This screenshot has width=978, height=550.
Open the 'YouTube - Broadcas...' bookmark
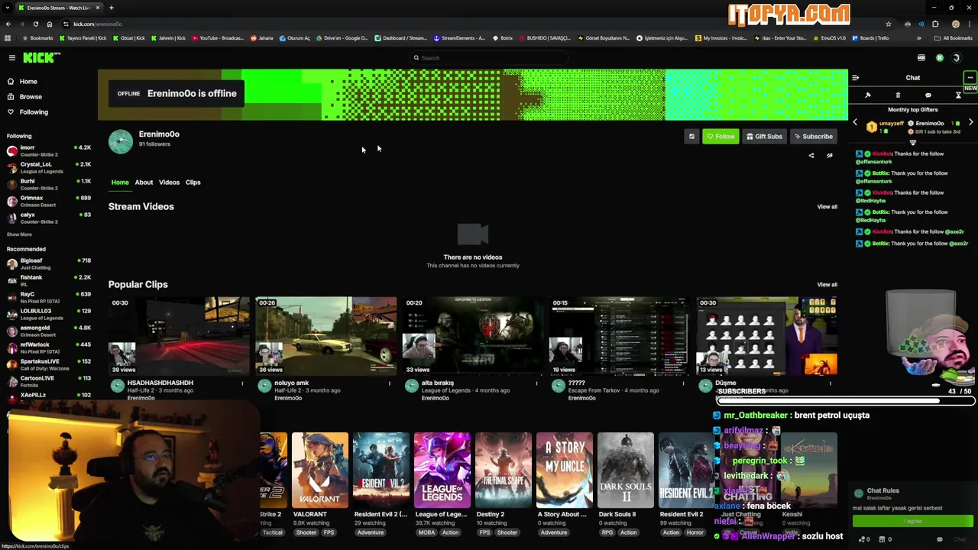pos(218,38)
